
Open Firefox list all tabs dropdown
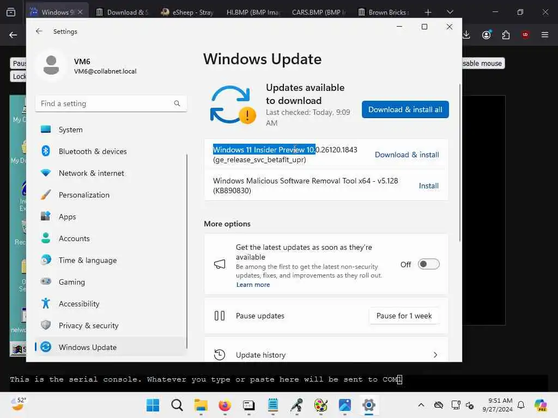point(450,12)
